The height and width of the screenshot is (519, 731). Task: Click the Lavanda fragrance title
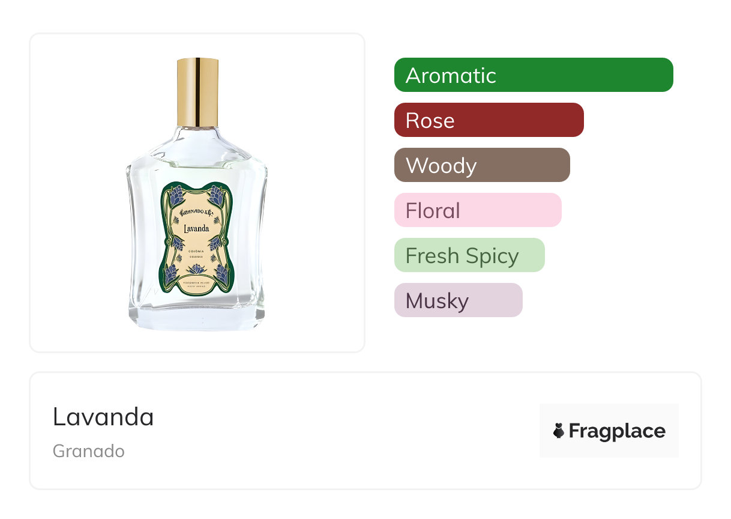pyautogui.click(x=103, y=417)
